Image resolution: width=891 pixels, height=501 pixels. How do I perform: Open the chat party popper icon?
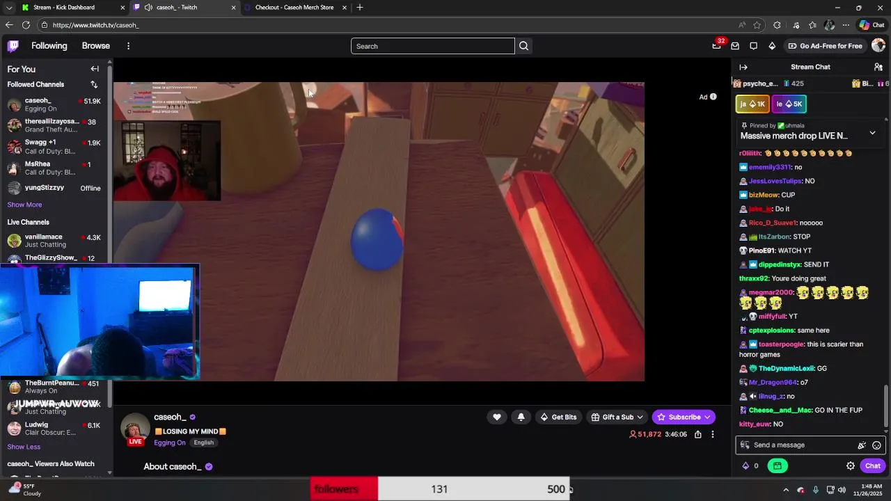(x=862, y=445)
